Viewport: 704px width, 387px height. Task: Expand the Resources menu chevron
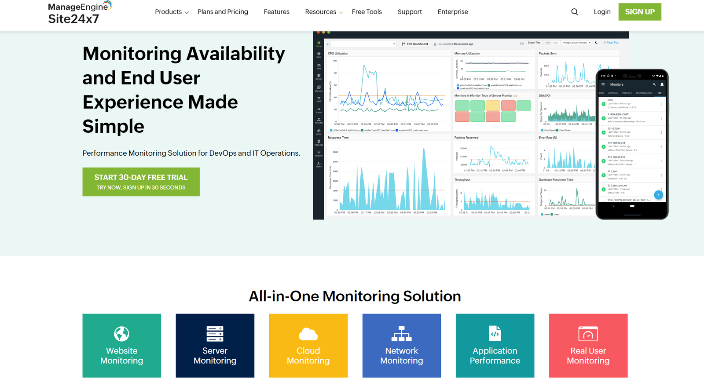[x=341, y=13]
